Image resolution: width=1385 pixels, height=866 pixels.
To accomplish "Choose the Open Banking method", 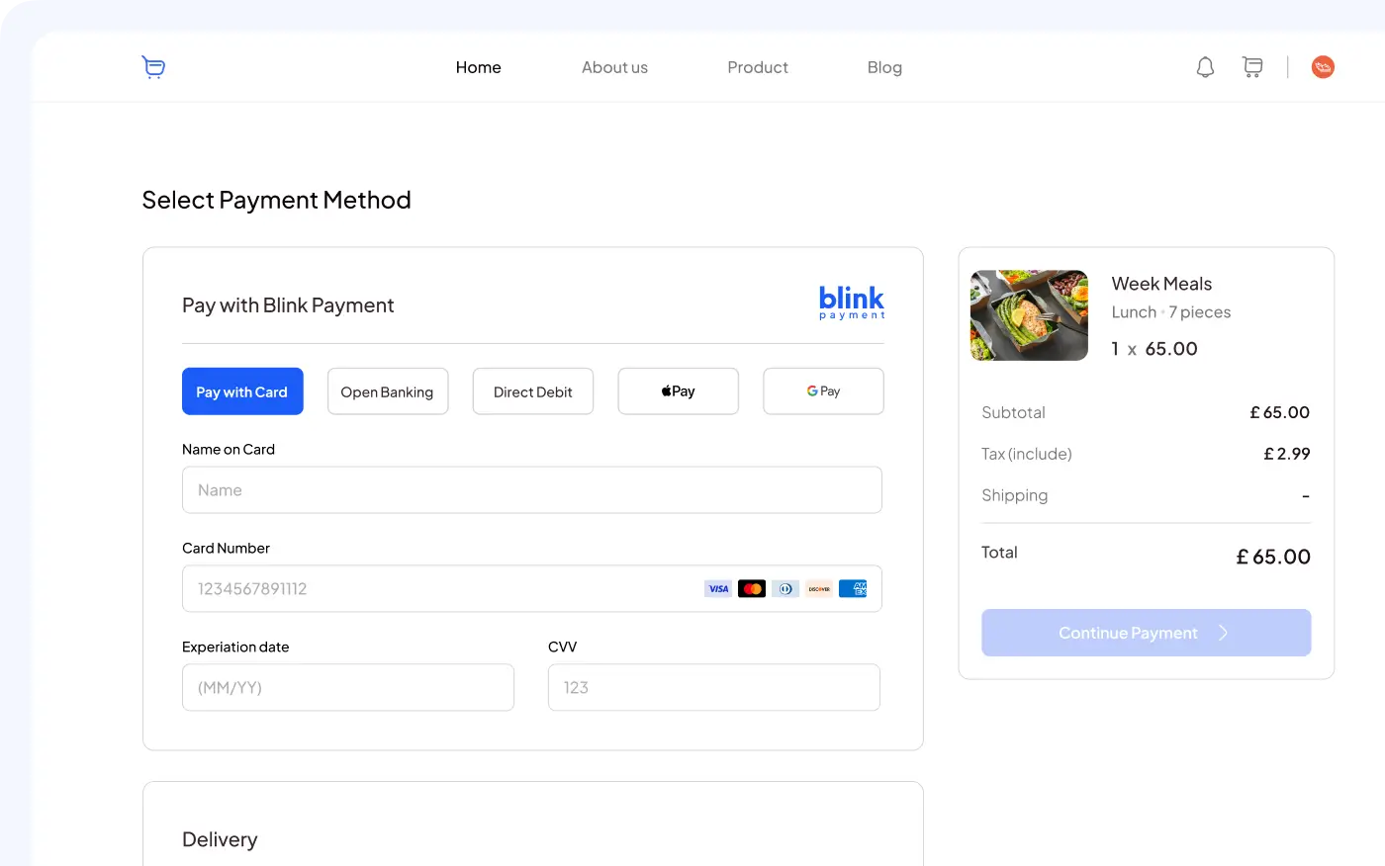I will (x=388, y=391).
